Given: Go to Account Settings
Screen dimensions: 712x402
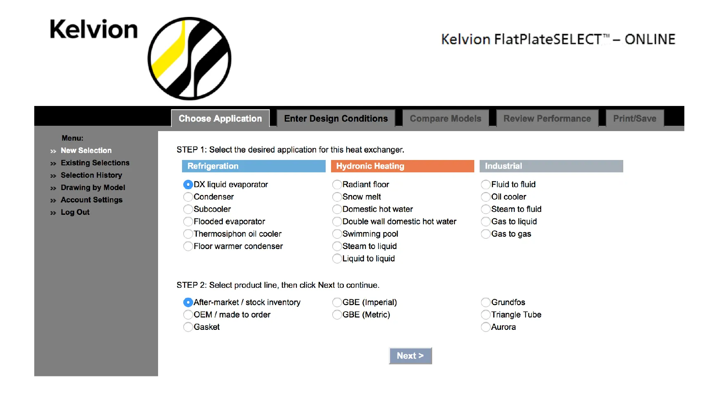Looking at the screenshot, I should (92, 200).
